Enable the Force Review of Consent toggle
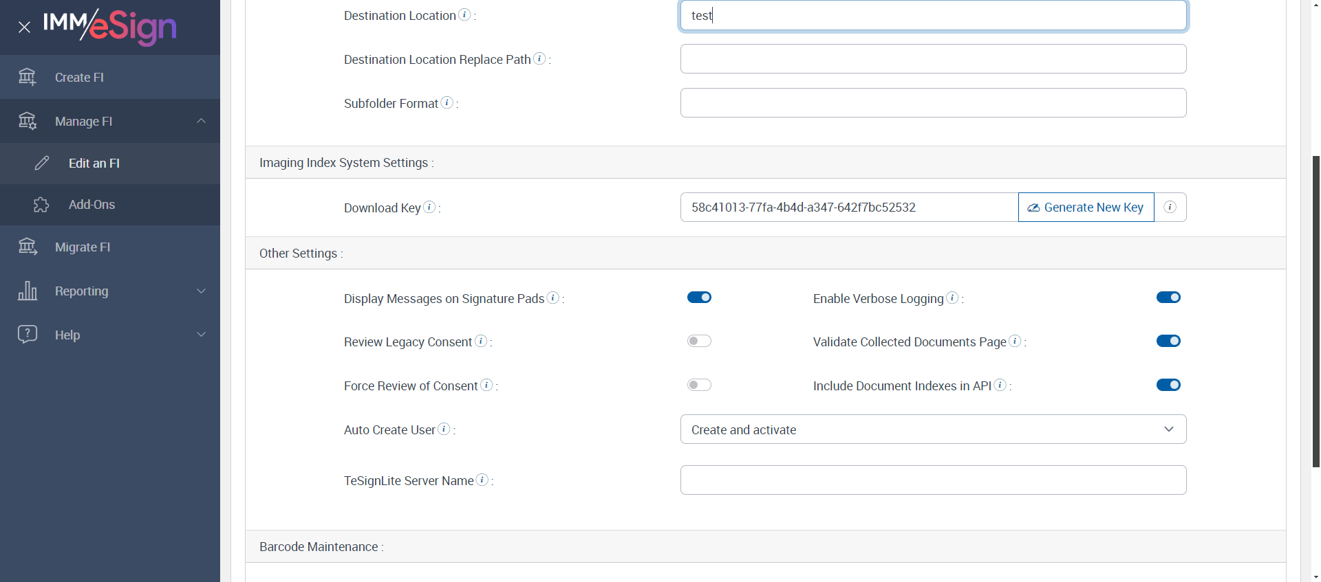The image size is (1321, 582). [699, 385]
